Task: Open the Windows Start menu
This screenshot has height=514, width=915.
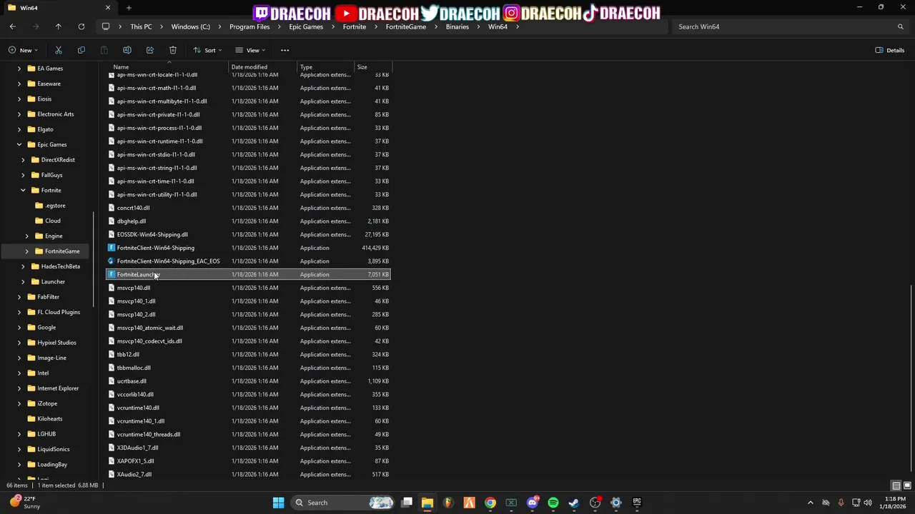Action: [x=279, y=503]
